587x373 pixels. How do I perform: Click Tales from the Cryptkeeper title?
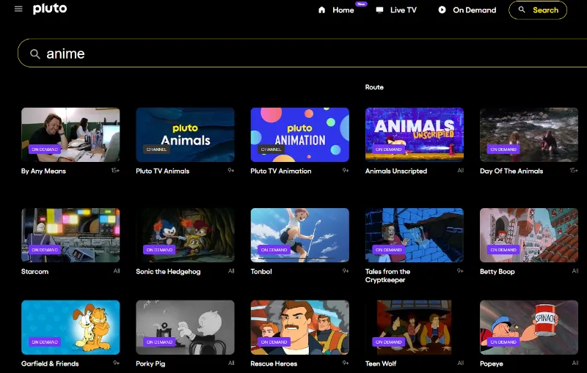pyautogui.click(x=387, y=276)
